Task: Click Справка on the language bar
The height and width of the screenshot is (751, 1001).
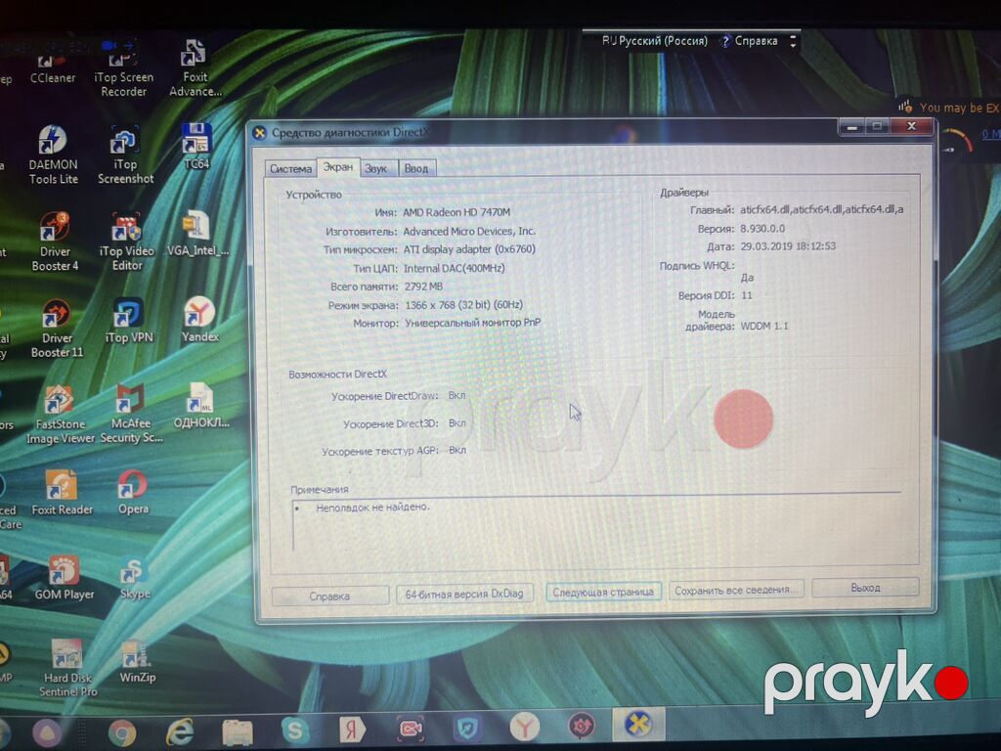Action: 749,41
